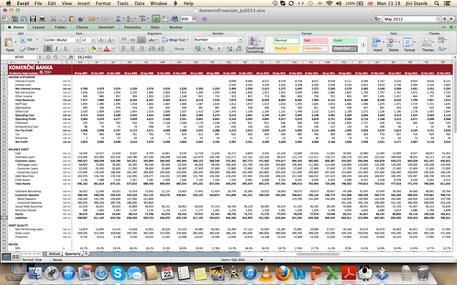Increase indent in Alignment group
The height and width of the screenshot is (285, 457).
tap(161, 48)
